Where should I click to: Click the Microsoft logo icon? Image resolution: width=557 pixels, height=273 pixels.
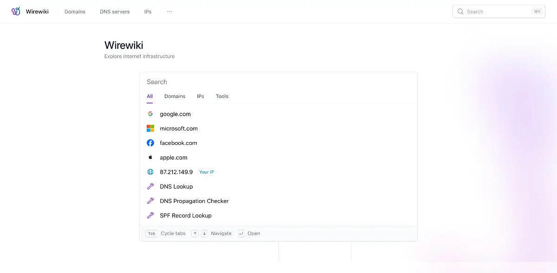[x=150, y=128]
